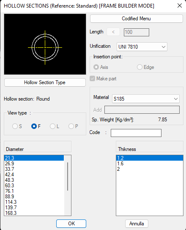Pick diameter 114.3 from the list
Viewport: 186px width, 230px height.
[x=34, y=202]
